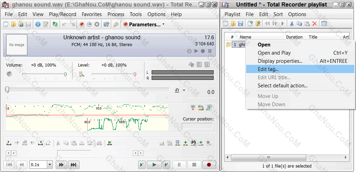Click the add file icon in the playlist toolbar
The image size is (356, 172).
[x=250, y=24]
